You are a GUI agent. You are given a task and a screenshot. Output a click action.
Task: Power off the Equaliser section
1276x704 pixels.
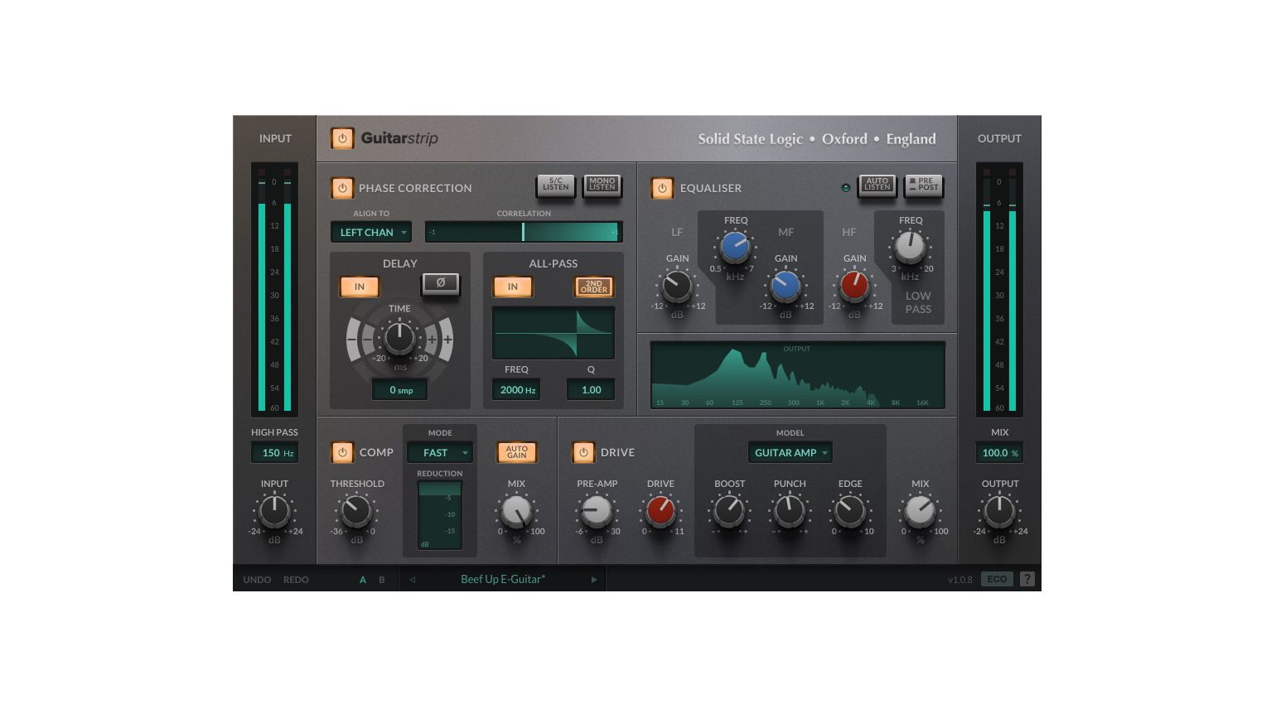coord(663,188)
